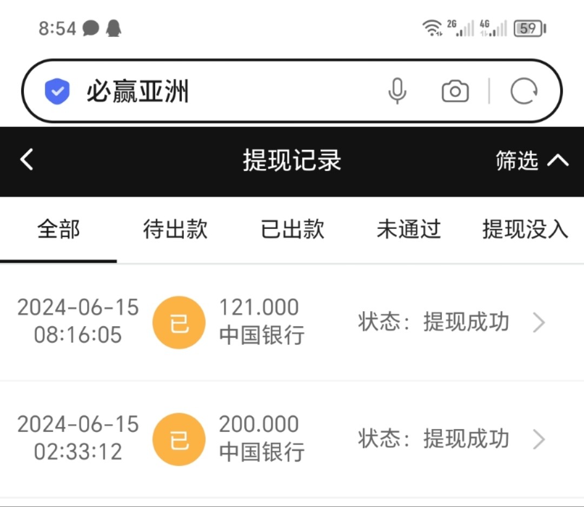Tap the back arrow in header
The image size is (584, 507).
click(26, 160)
